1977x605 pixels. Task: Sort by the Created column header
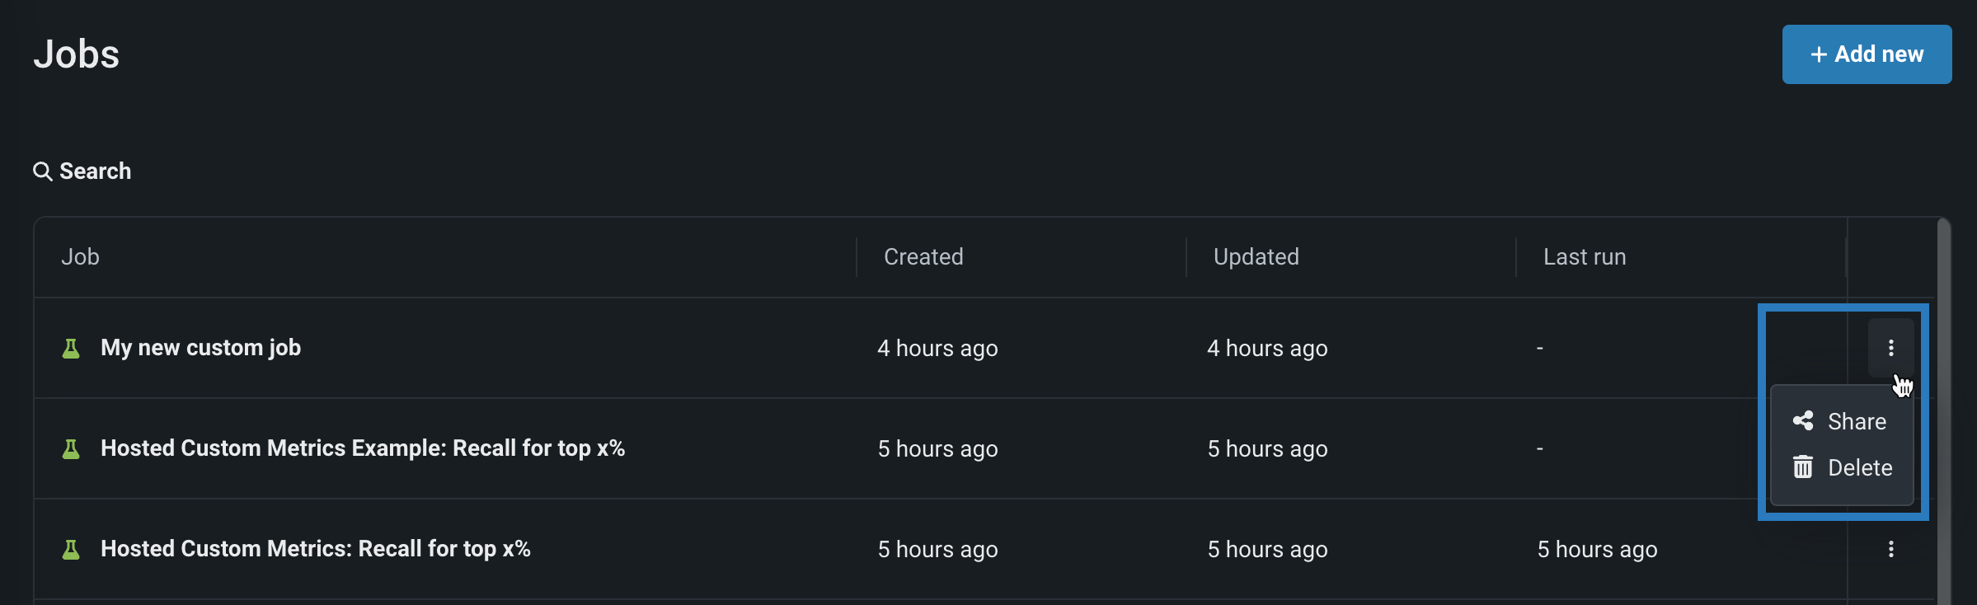(923, 257)
